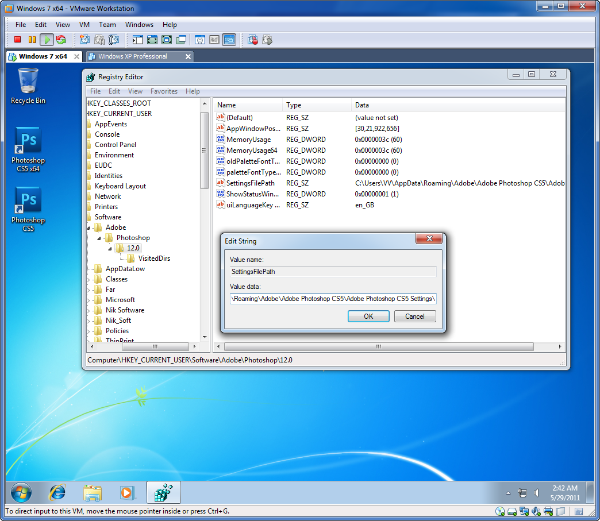Click the sound card status bar icon
600x521 pixels.
tap(536, 511)
